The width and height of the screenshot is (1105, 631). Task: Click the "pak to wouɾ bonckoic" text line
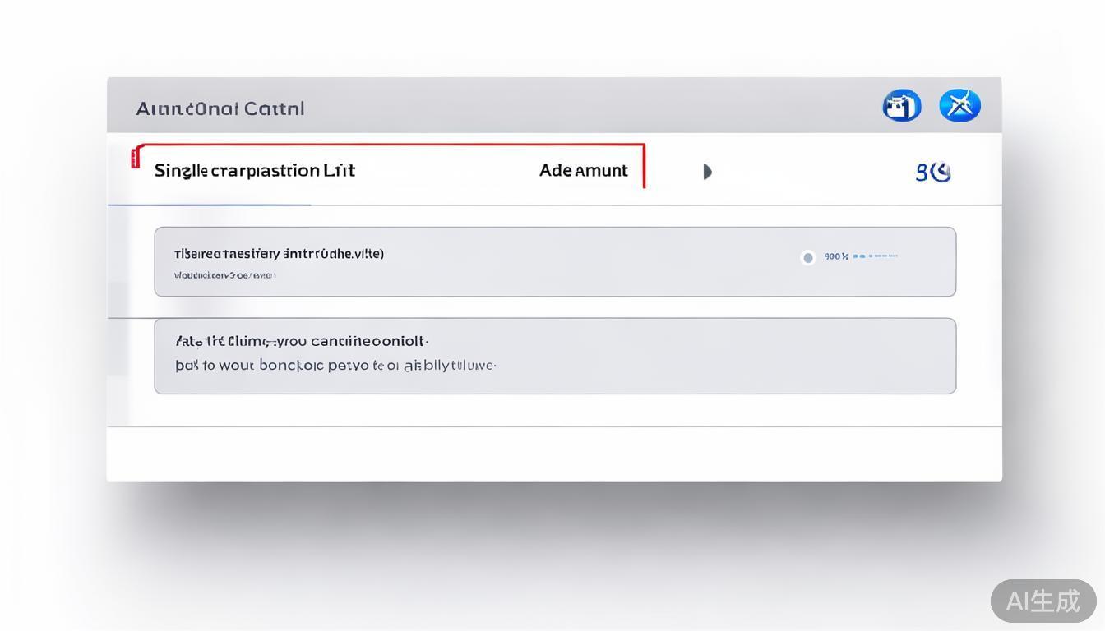[335, 365]
